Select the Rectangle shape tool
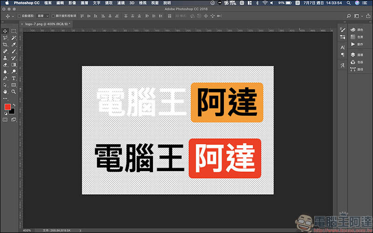 [14, 85]
